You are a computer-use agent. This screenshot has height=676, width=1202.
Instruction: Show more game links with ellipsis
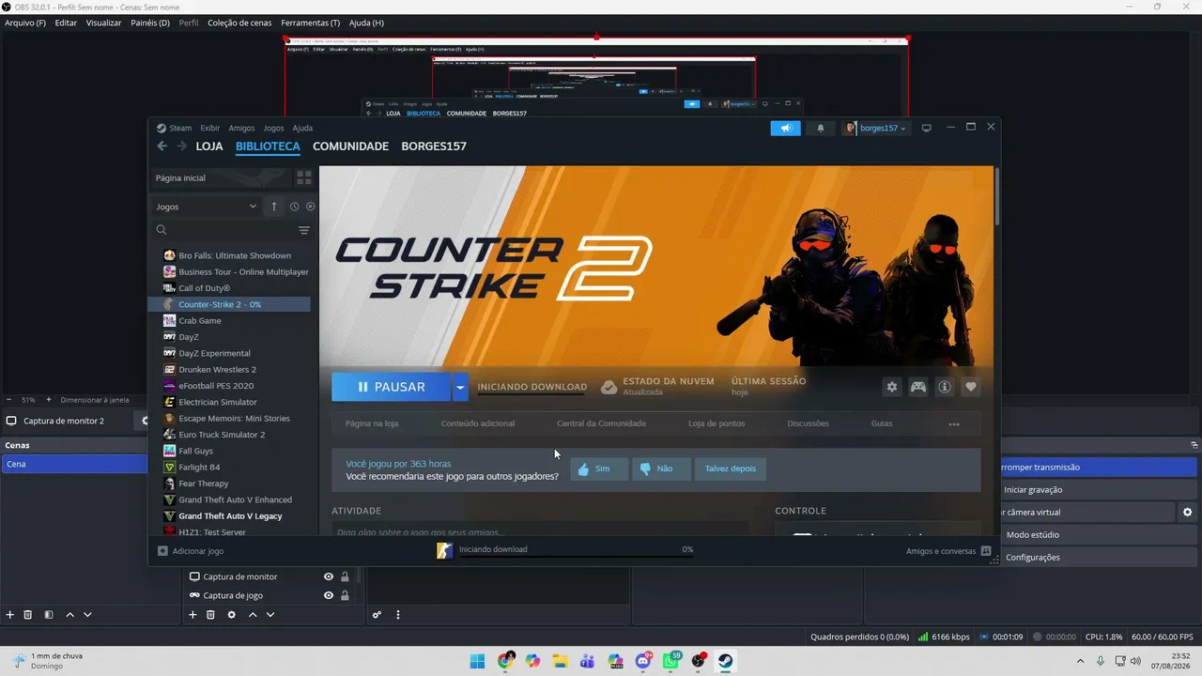tap(954, 423)
